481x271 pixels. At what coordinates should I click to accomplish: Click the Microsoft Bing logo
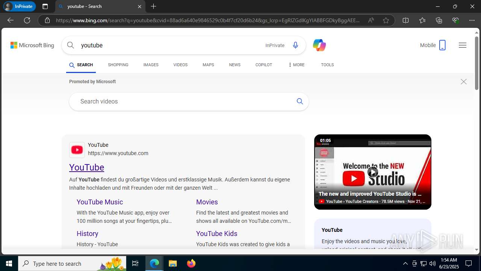point(32,45)
